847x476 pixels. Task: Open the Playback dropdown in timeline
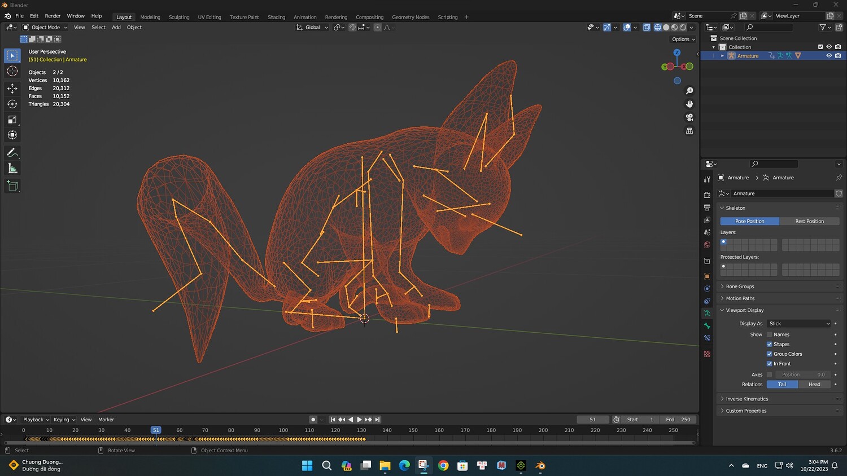(x=36, y=420)
